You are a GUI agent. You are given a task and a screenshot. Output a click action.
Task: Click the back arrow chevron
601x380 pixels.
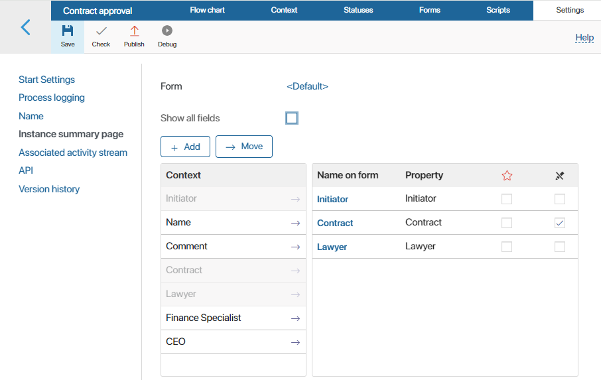25,27
